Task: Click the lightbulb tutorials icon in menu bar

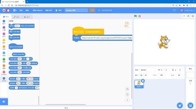Action: pyautogui.click(x=56, y=10)
